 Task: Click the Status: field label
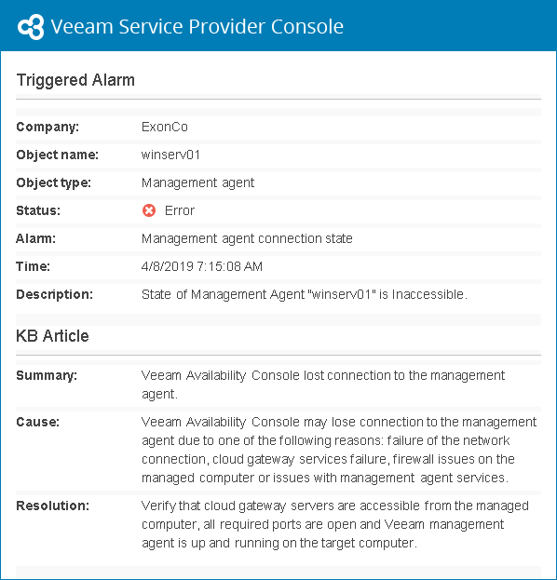[38, 210]
